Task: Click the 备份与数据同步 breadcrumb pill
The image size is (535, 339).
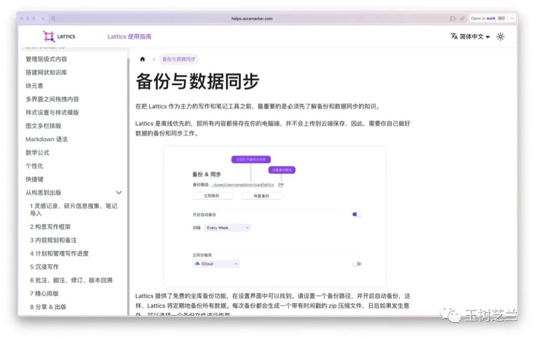Action: (x=179, y=59)
